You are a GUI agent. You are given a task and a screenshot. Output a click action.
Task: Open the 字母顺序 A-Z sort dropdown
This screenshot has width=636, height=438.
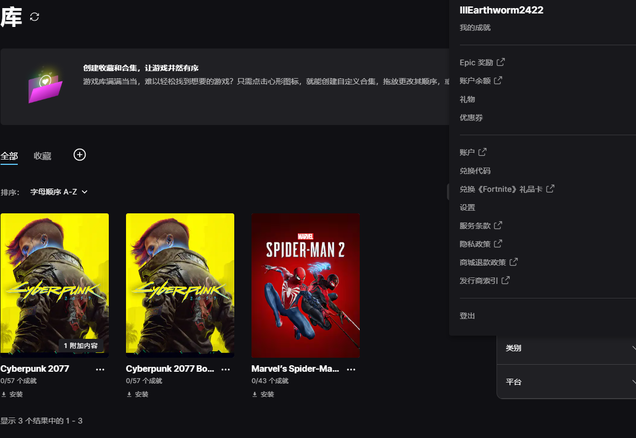(x=59, y=192)
